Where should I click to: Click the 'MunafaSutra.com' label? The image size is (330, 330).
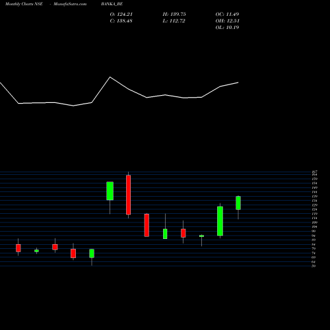(x=70, y=4)
